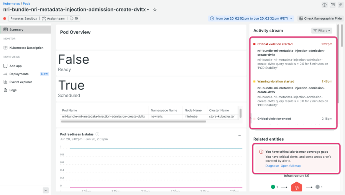The image size is (345, 195).
Task: Click the Pods breadcrumb link
Action: [26, 3]
